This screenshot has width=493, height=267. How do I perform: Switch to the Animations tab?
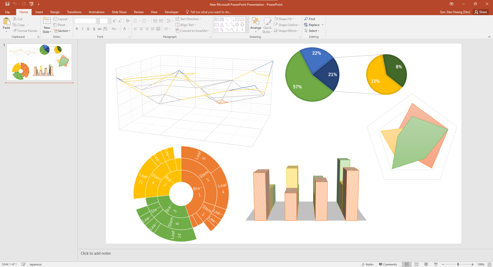tap(97, 12)
